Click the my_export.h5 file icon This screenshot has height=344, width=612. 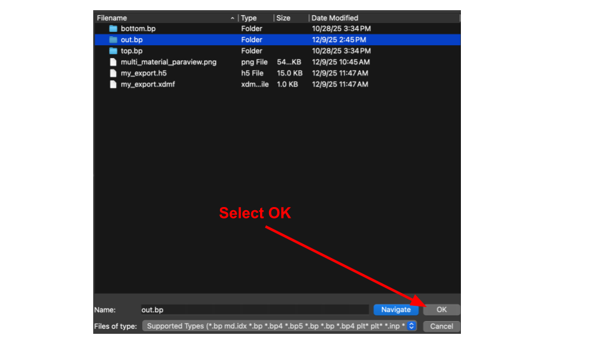[x=113, y=73]
